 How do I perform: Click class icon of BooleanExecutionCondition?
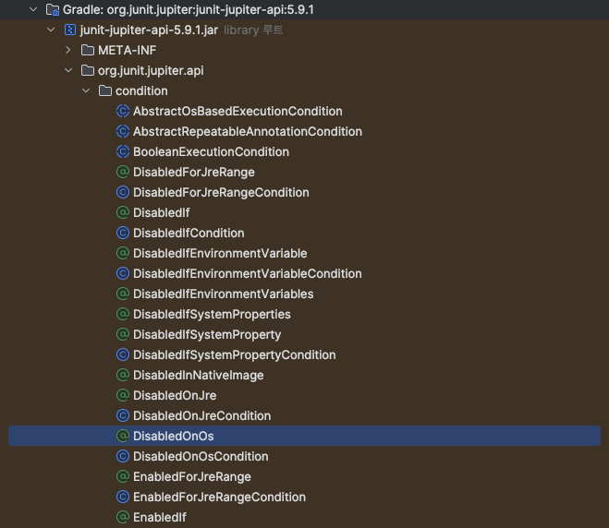click(123, 151)
